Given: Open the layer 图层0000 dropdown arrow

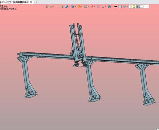Looking at the screenshot, I should pyautogui.click(x=147, y=6).
